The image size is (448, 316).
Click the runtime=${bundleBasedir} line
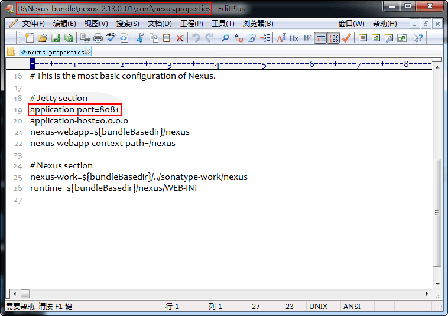(115, 188)
